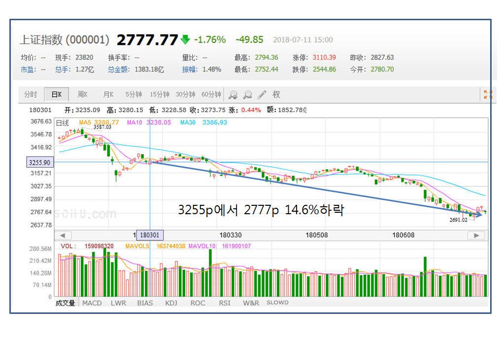Screen dimensions: 501x344
Task: Click the 权 adjustment icon
Action: click(276, 95)
